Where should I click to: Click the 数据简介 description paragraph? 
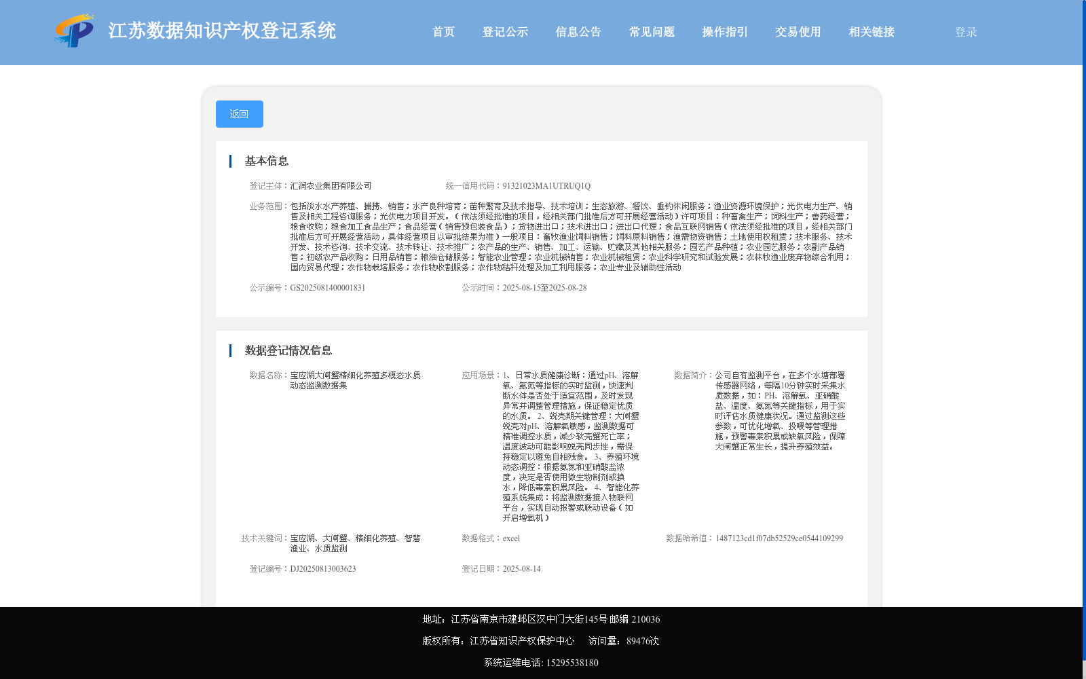point(781,411)
